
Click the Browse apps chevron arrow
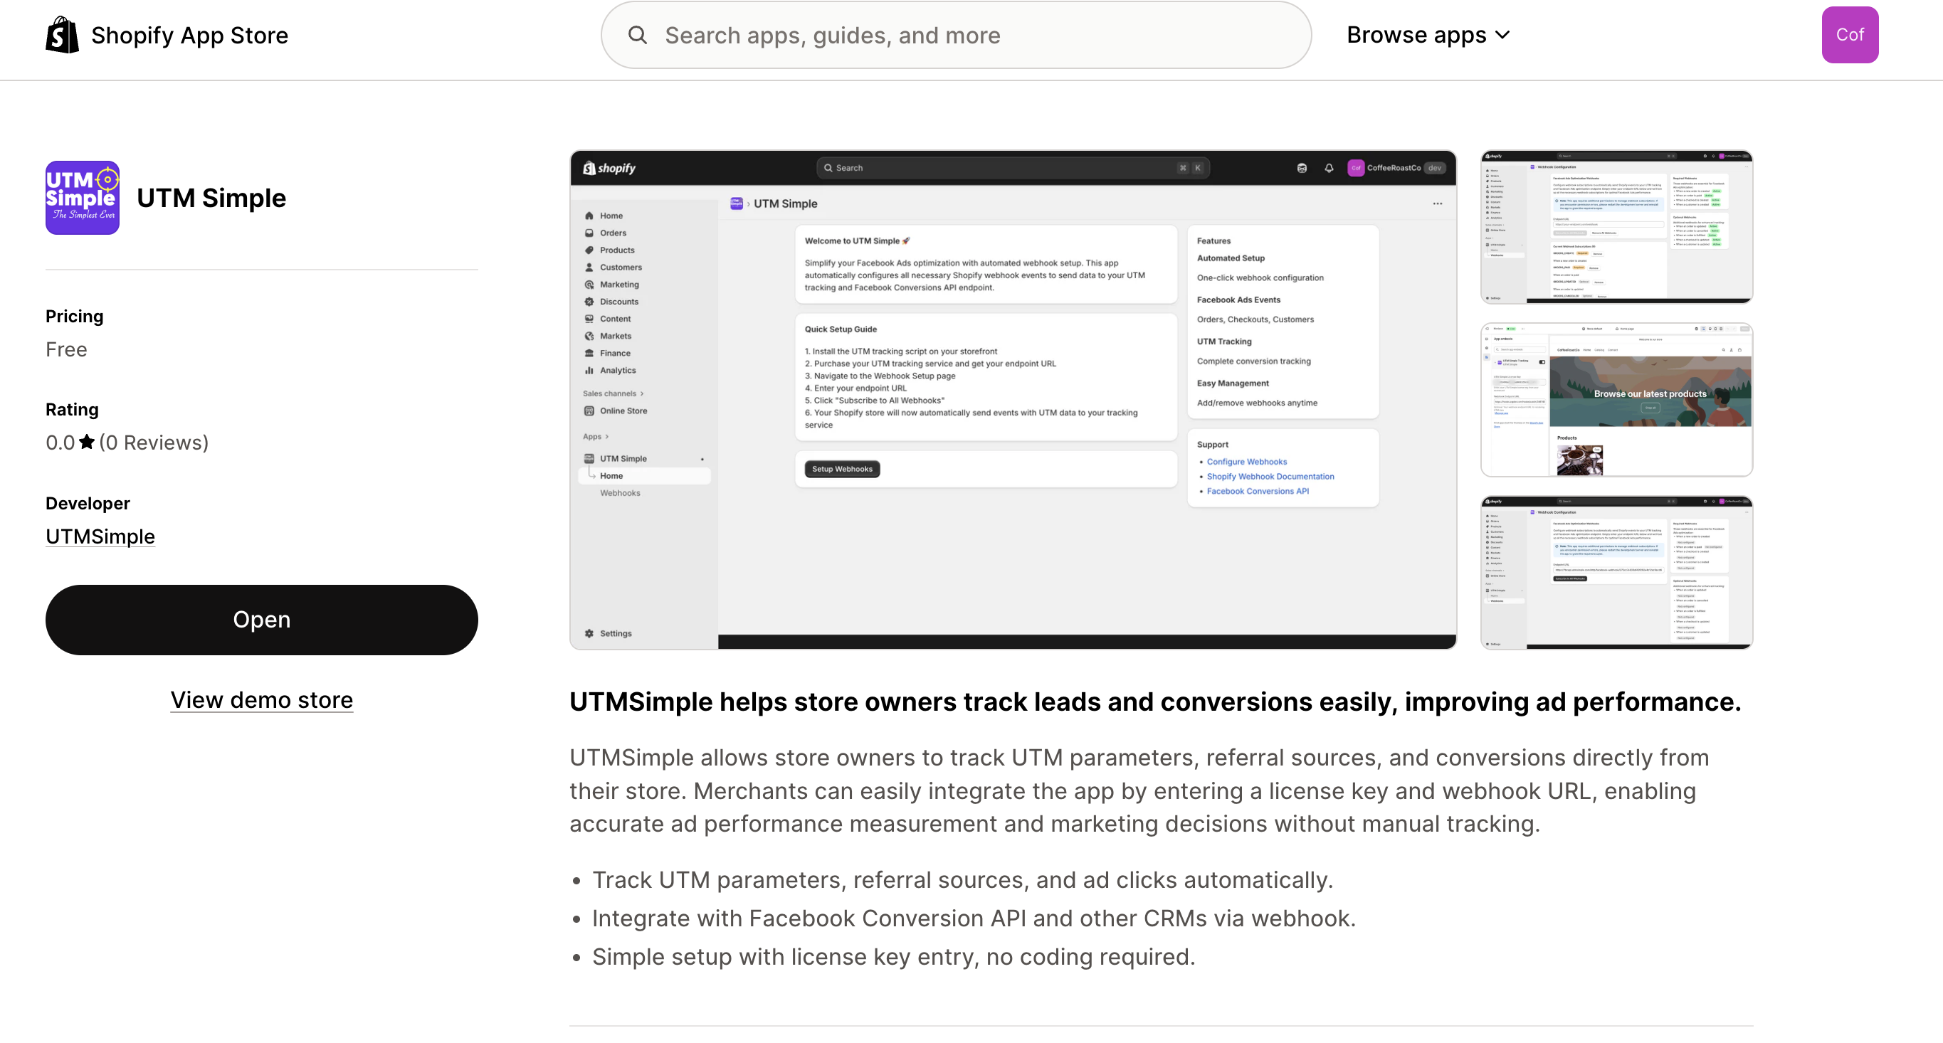(1502, 35)
